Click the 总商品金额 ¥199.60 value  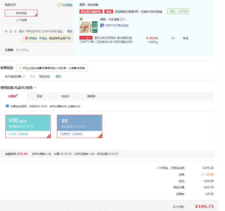point(208,168)
